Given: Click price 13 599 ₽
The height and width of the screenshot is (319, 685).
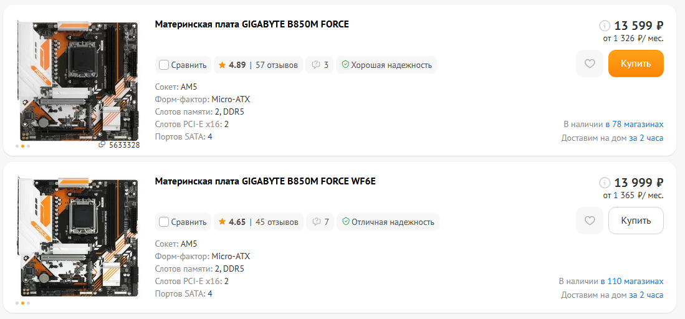Looking at the screenshot, I should tap(639, 26).
